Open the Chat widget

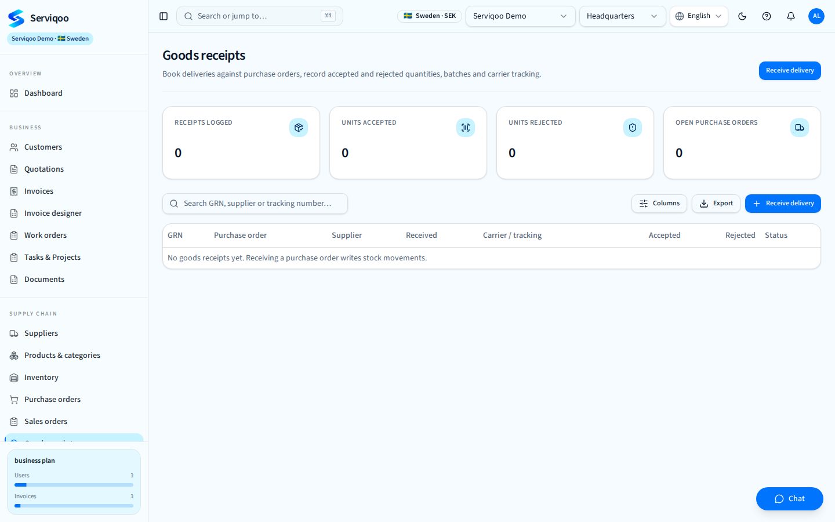pos(790,499)
